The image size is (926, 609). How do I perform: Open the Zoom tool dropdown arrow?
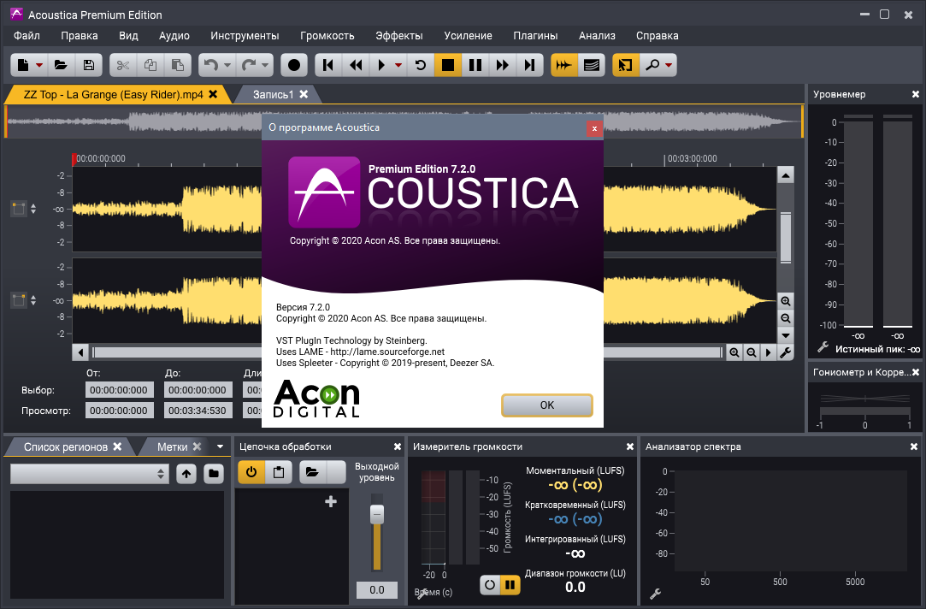pyautogui.click(x=669, y=65)
